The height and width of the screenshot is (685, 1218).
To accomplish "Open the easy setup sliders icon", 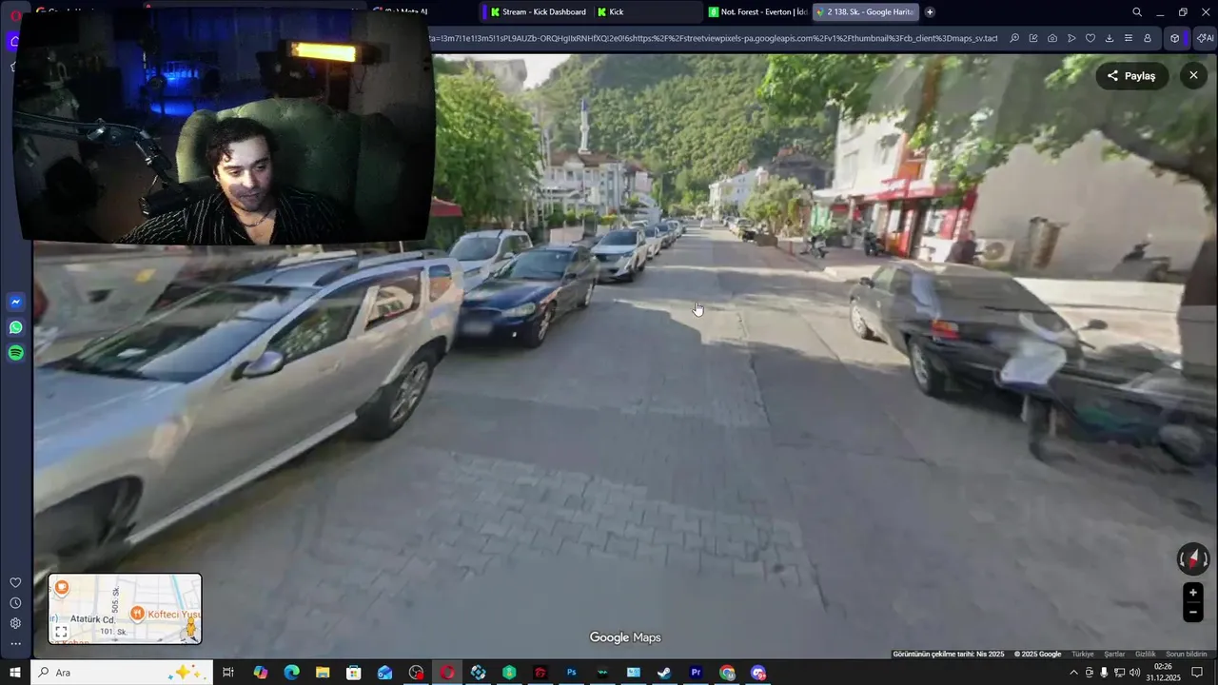I will pos(1129,38).
